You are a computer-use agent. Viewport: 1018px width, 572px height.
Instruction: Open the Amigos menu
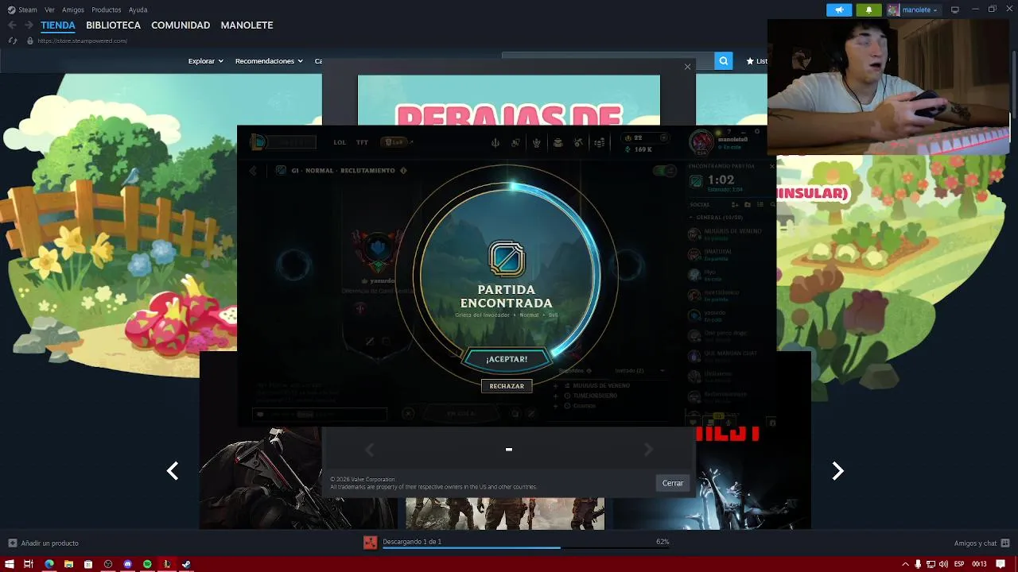(x=73, y=10)
